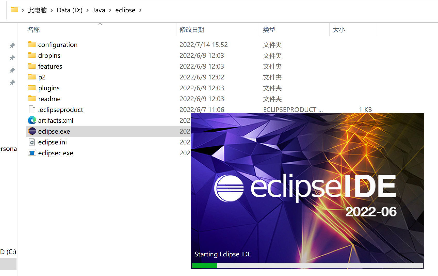The image size is (438, 276).
Task: Select the p2 folder icon
Action: [x=32, y=77]
